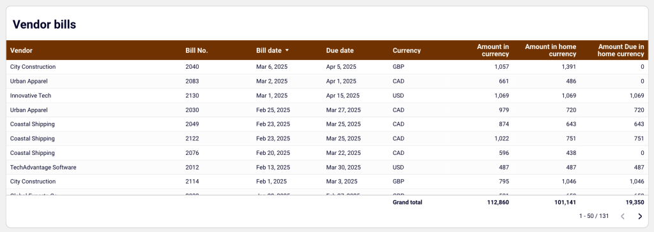Viewport: 654px width, 232px height.
Task: Select Urban Apparel in bill 2030 row
Action: coord(29,110)
